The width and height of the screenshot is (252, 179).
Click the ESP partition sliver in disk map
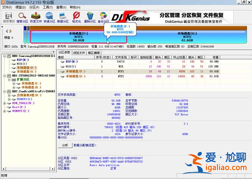(x=25, y=35)
